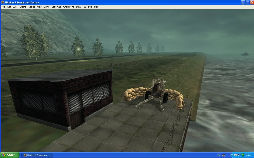Click the keyboard icon on the language bar
254x158 pixels.
(x=223, y=155)
